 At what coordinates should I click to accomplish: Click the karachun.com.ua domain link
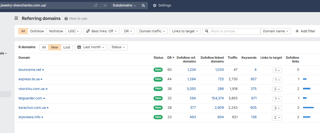32,108
